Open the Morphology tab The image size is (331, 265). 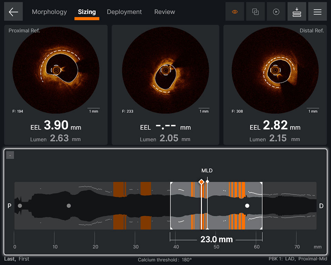tap(49, 12)
